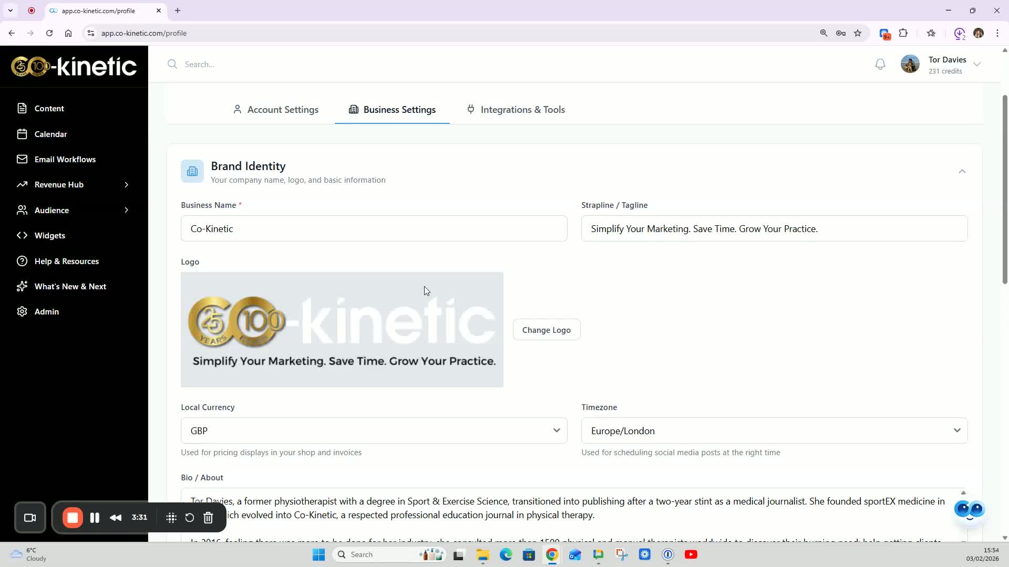Click the main page vertical scrollbar
The width and height of the screenshot is (1009, 567).
click(1005, 190)
